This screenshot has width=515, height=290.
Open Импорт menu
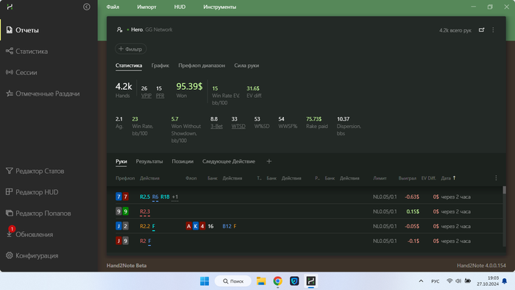click(146, 7)
